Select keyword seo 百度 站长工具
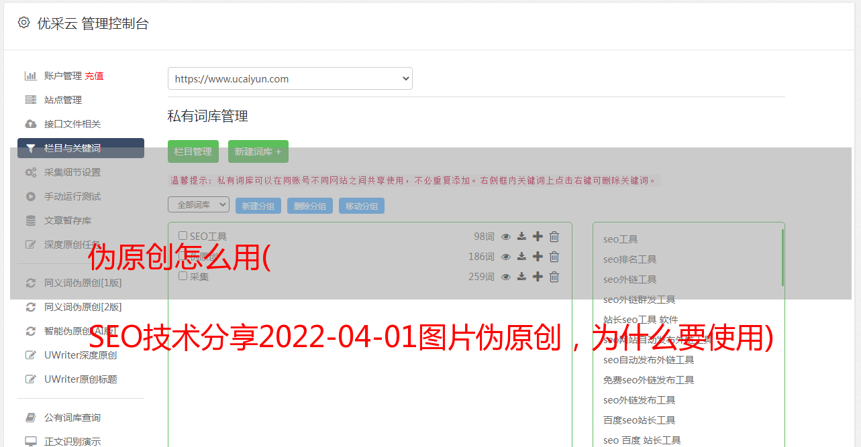The width and height of the screenshot is (861, 447). [642, 440]
